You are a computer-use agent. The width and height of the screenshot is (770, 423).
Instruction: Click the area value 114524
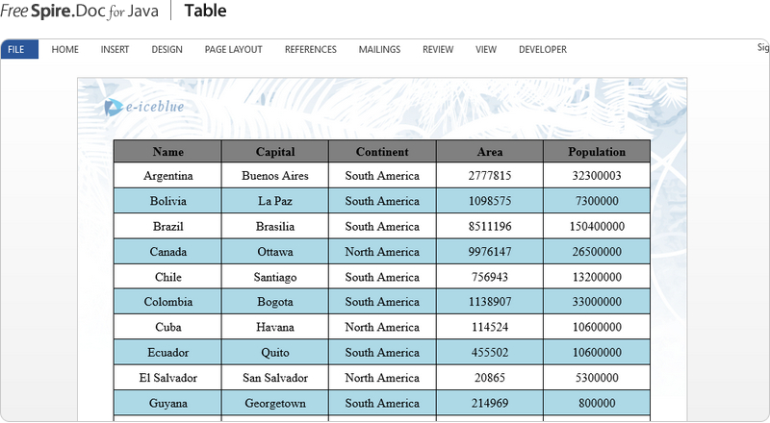tap(490, 327)
